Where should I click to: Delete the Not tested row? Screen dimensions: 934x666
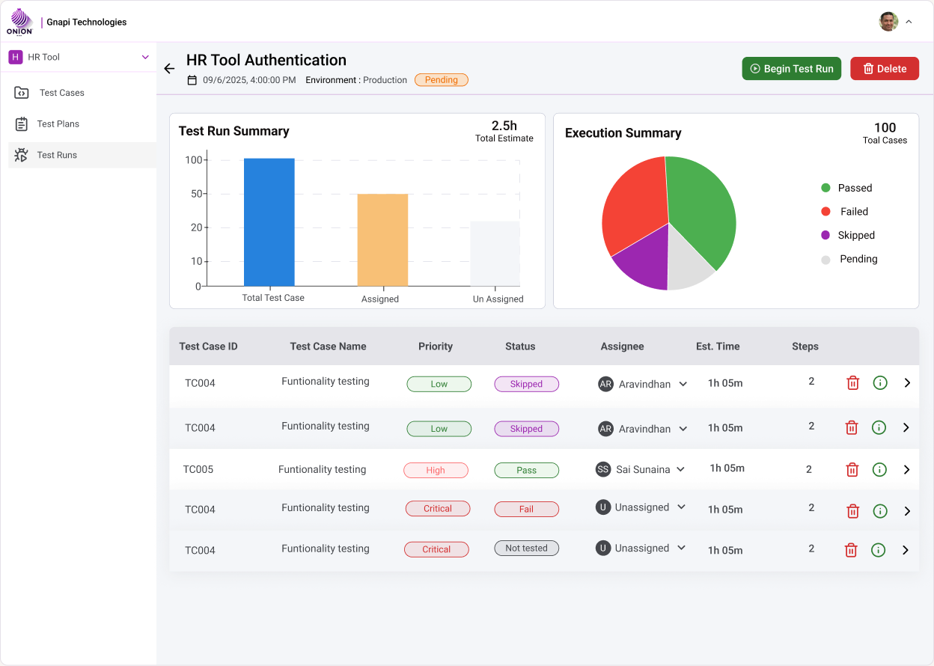click(851, 550)
